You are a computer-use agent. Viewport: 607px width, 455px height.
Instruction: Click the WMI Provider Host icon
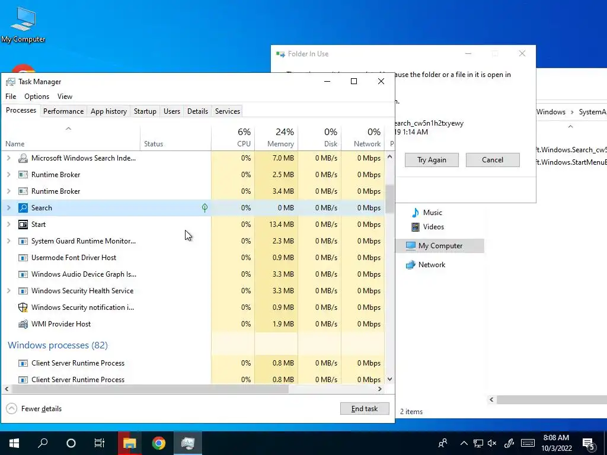[23, 324]
